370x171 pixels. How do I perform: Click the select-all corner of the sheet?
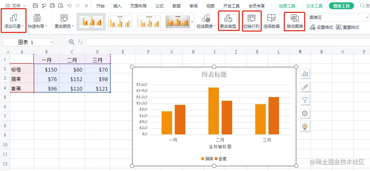7,52
